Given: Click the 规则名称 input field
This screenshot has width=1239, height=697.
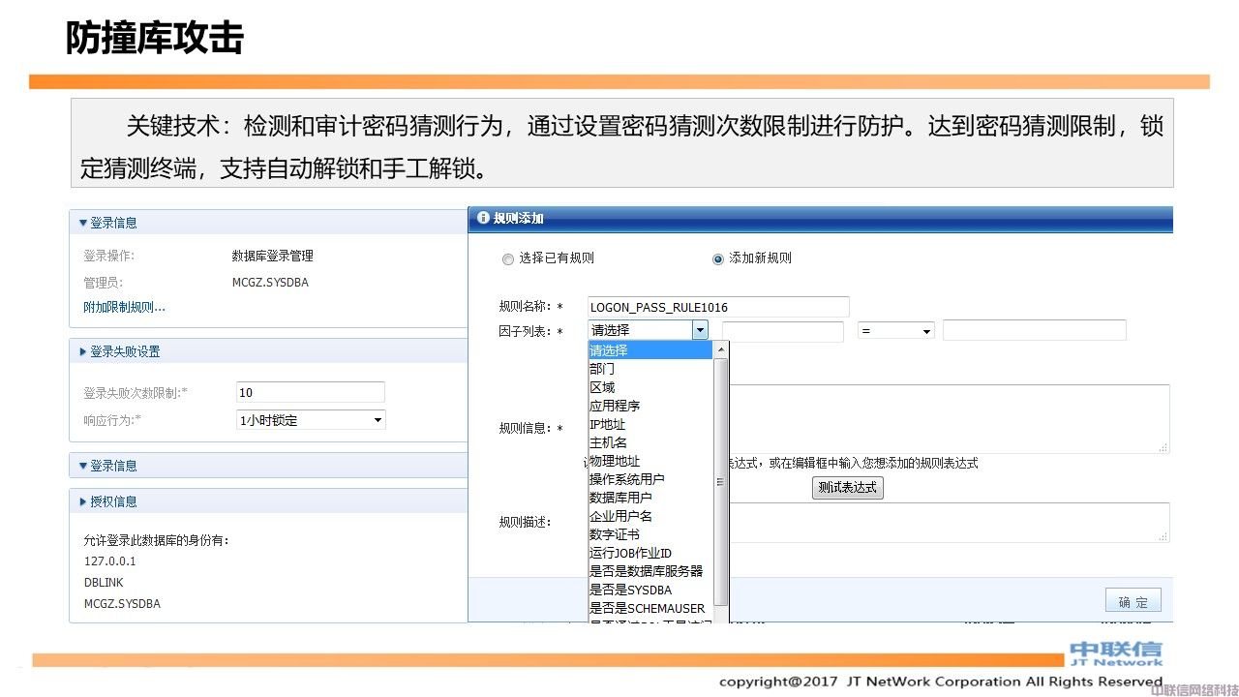Looking at the screenshot, I should click(718, 307).
